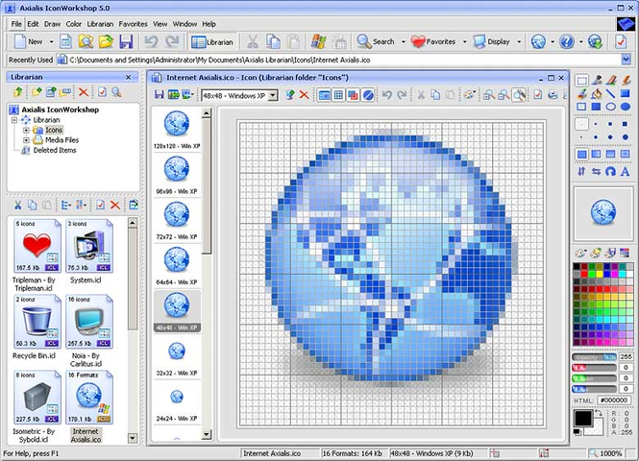The width and height of the screenshot is (639, 461).
Task: Select the 32x32 - Win XP format thumbnail
Action: coord(177,357)
